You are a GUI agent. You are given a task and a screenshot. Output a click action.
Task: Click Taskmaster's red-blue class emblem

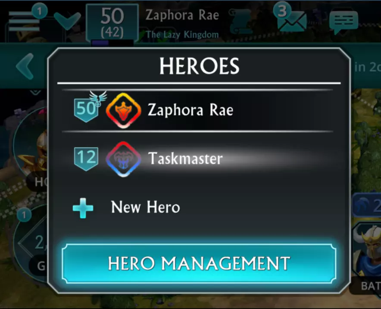pos(123,159)
